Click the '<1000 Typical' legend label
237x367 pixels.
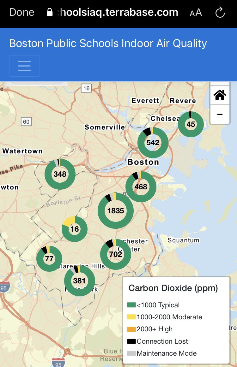(158, 305)
